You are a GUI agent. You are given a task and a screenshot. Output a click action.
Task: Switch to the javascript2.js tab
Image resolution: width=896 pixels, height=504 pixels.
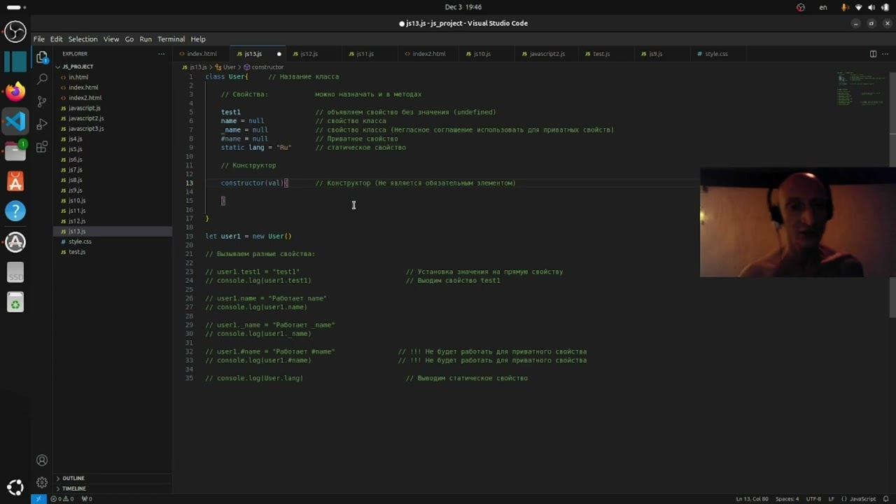547,54
